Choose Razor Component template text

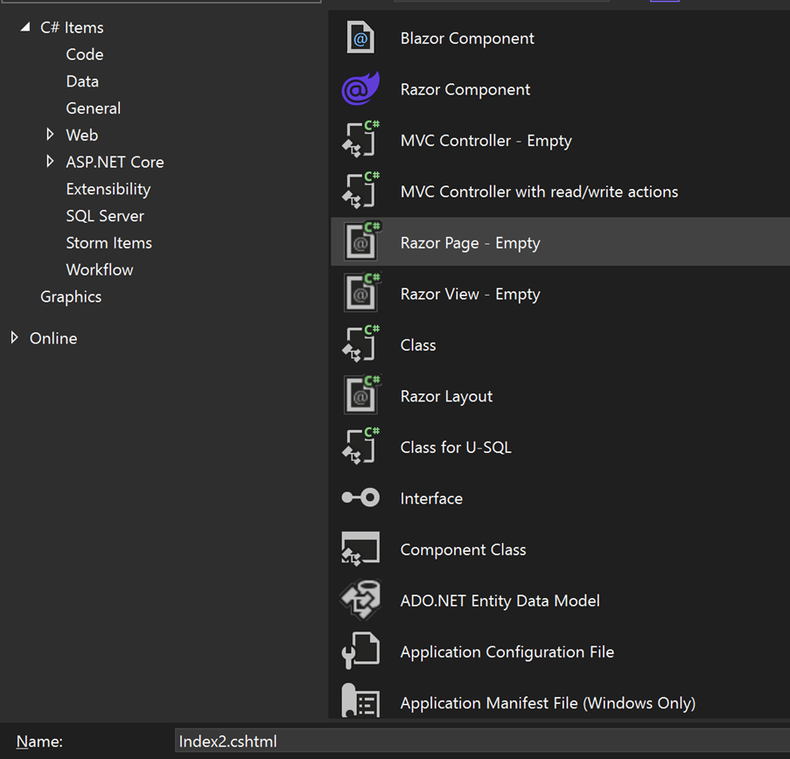tap(465, 90)
